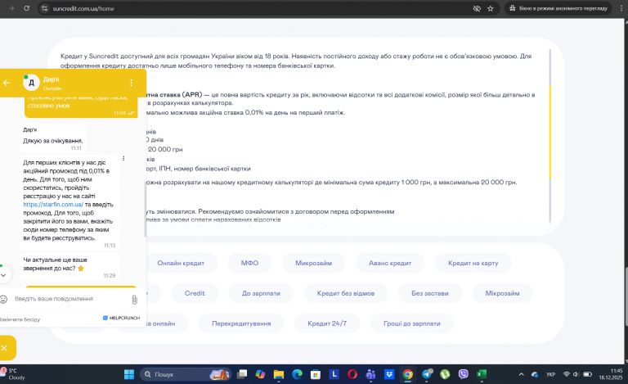This screenshot has width=628, height=384.
Task: Select the Мікрозайм tag
Action: (502, 293)
